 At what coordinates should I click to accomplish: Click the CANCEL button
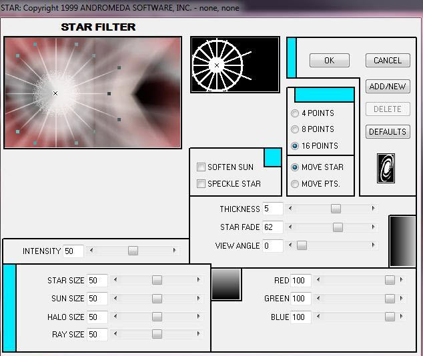[388, 61]
